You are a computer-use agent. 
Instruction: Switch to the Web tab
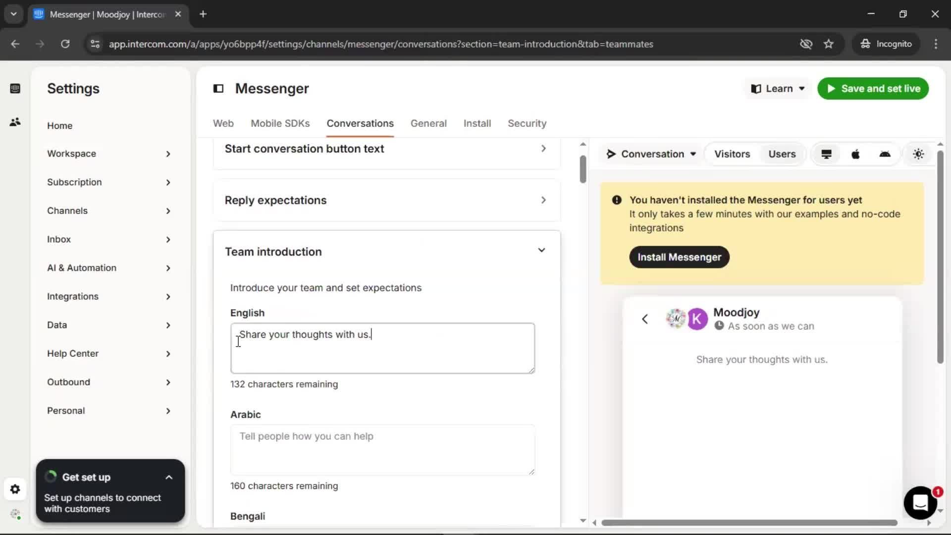pos(223,124)
